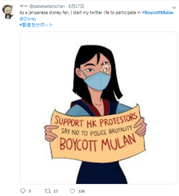Click the masked face in the illustration
Image resolution: width=179 pixels, height=196 pixels.
tap(95, 73)
